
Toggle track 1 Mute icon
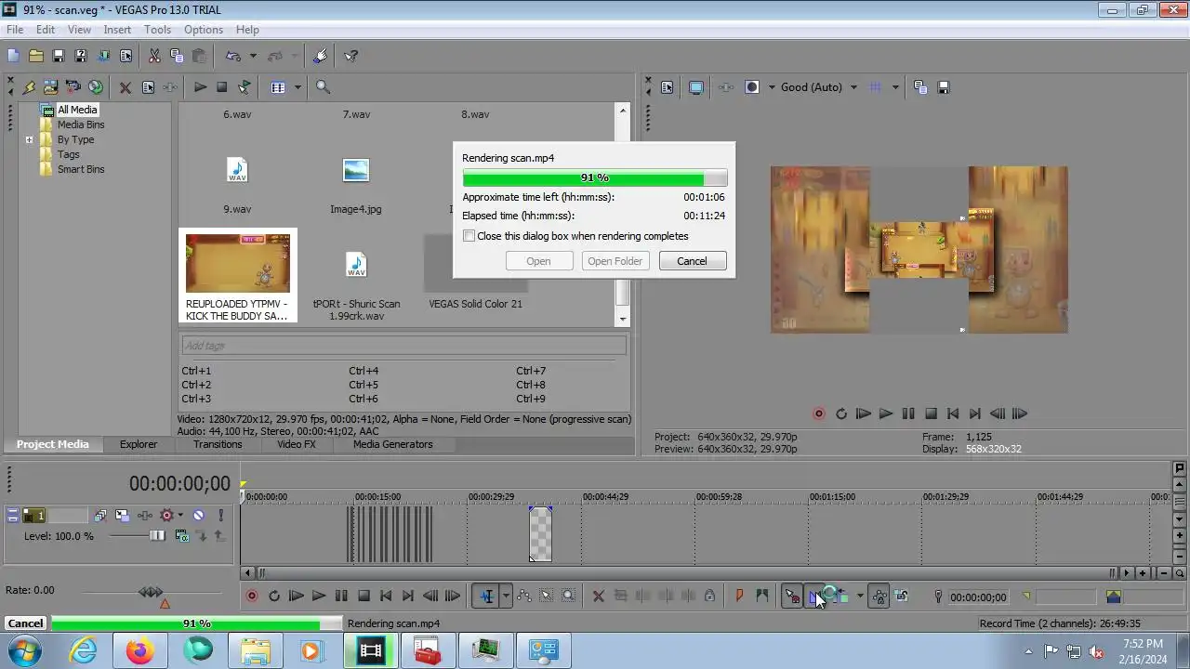click(198, 515)
